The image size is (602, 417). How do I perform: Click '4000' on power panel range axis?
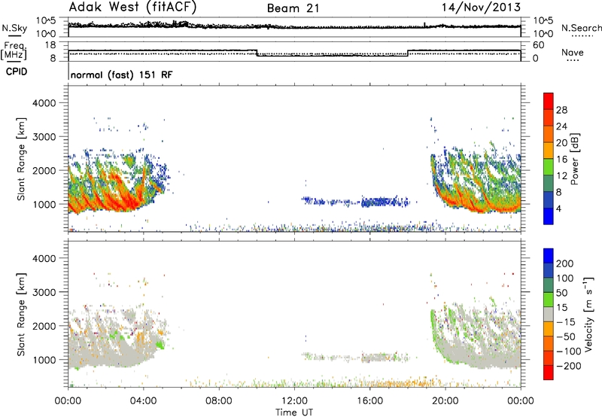point(44,103)
